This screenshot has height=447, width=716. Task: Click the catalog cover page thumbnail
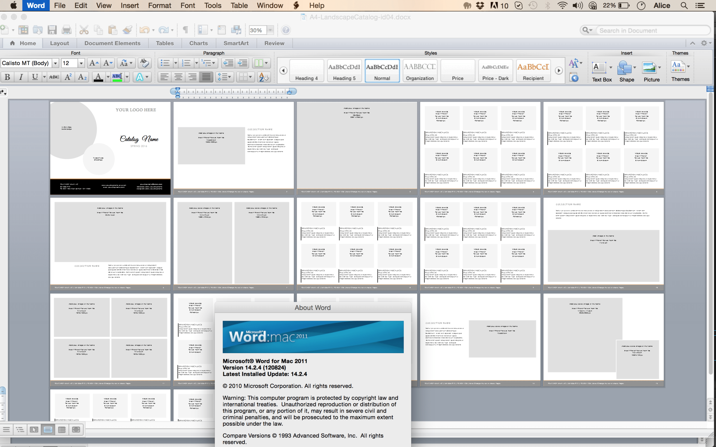click(x=110, y=146)
